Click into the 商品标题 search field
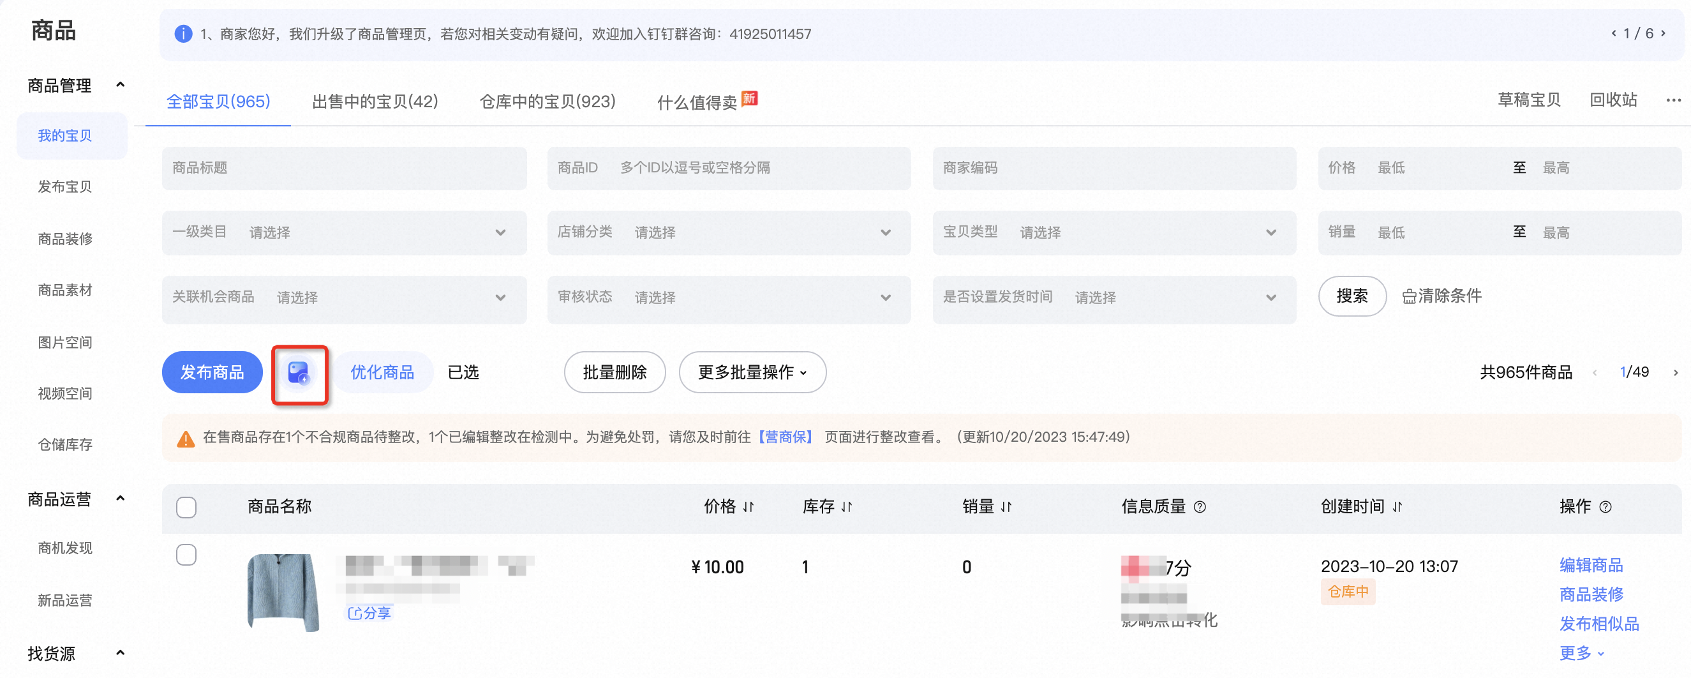This screenshot has width=1691, height=678. tap(344, 168)
